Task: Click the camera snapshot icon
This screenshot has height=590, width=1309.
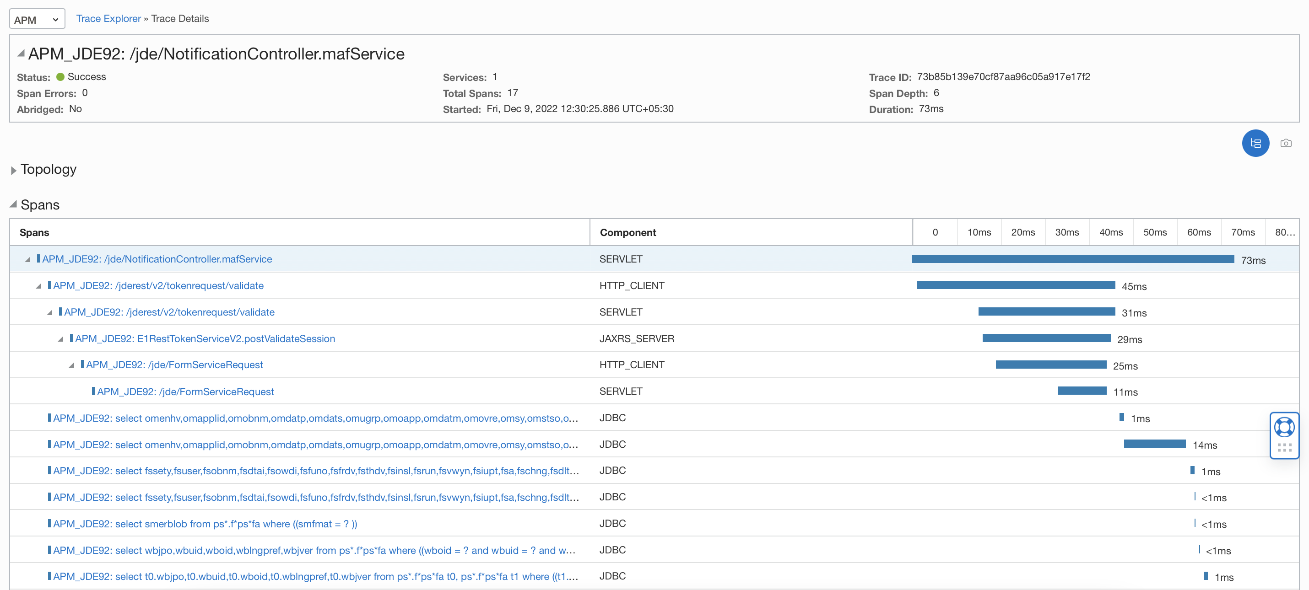Action: coord(1285,143)
